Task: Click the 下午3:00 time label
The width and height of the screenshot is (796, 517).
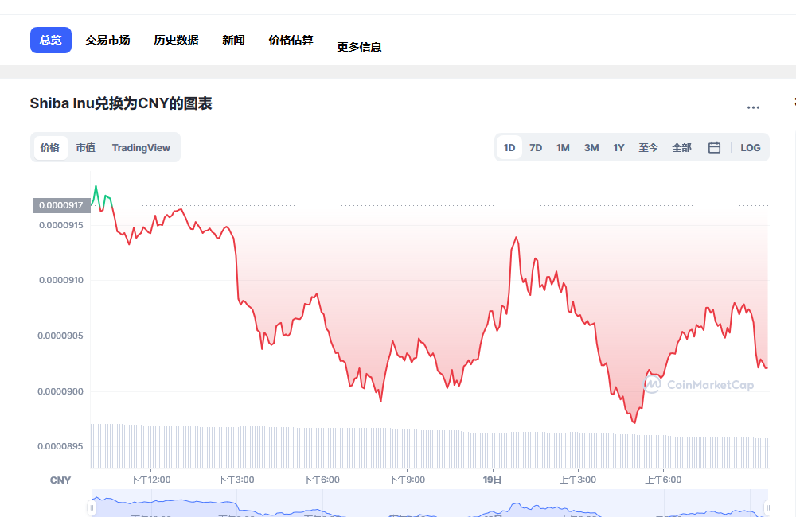Action: (x=236, y=480)
